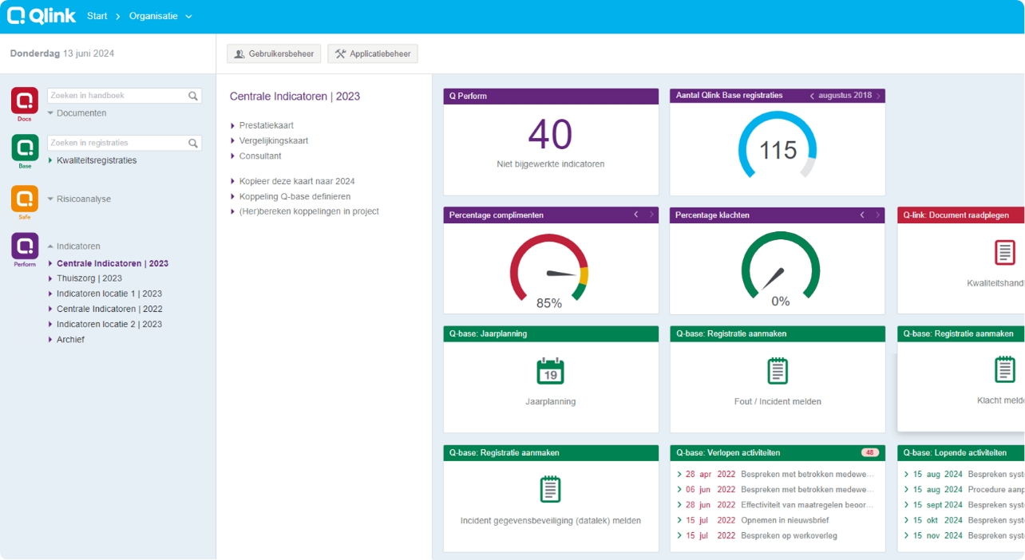The width and height of the screenshot is (1025, 560).
Task: Click Q-base: Jaarplanning widget header
Action: coord(551,333)
